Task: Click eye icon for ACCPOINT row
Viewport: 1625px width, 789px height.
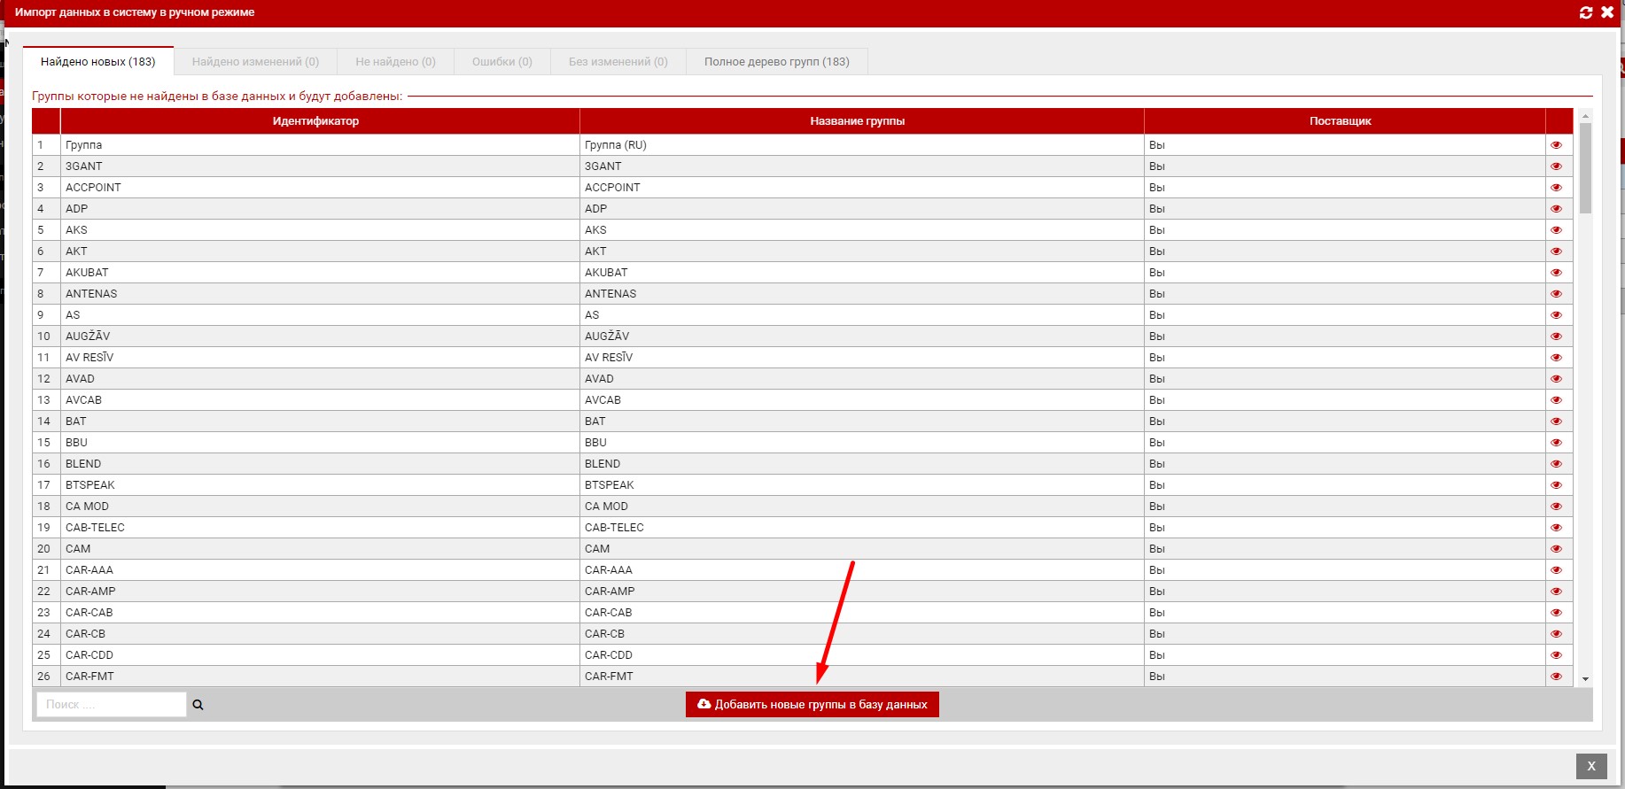Action: pos(1556,188)
